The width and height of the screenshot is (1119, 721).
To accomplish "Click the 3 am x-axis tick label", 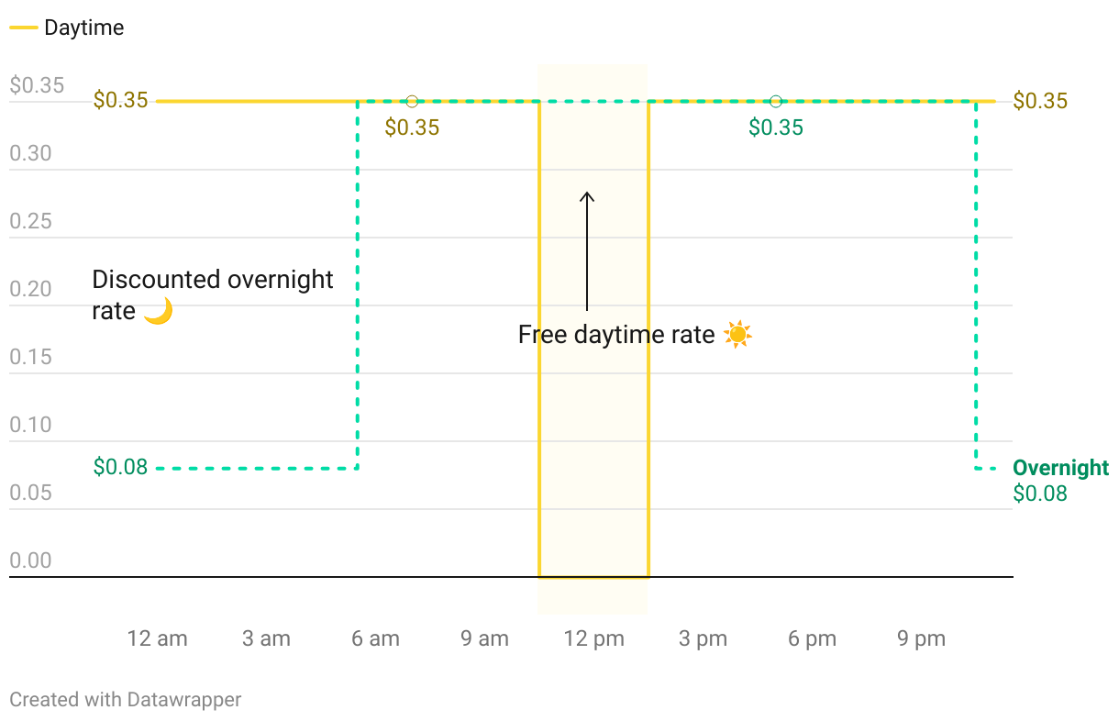I will [266, 639].
